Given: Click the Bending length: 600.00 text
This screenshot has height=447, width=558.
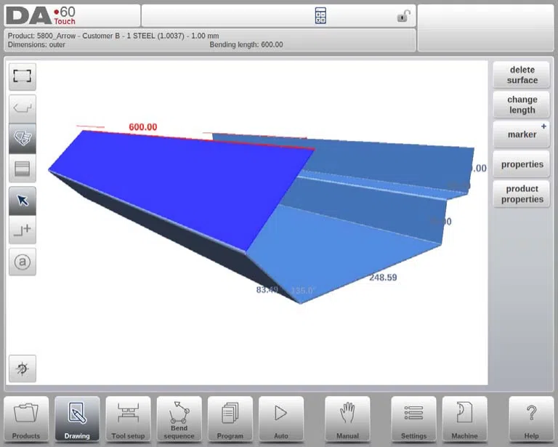Looking at the screenshot, I should [x=246, y=44].
